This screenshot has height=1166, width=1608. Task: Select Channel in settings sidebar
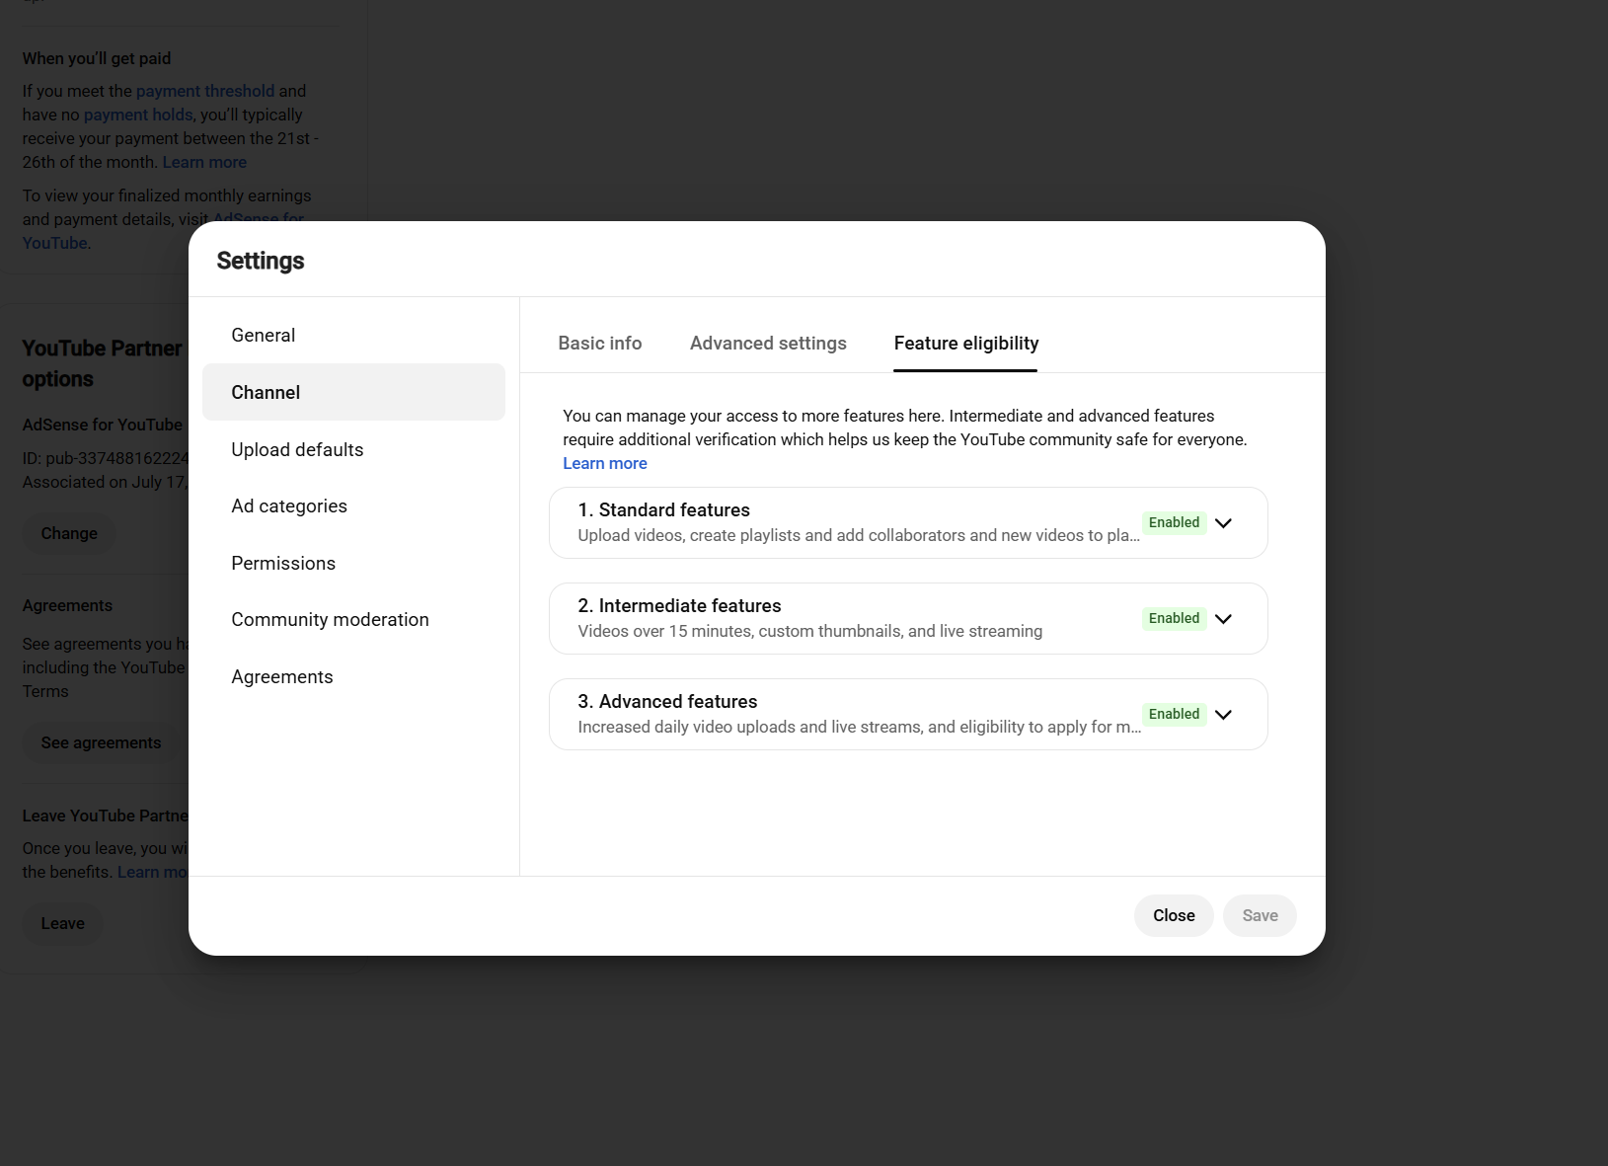click(x=353, y=392)
